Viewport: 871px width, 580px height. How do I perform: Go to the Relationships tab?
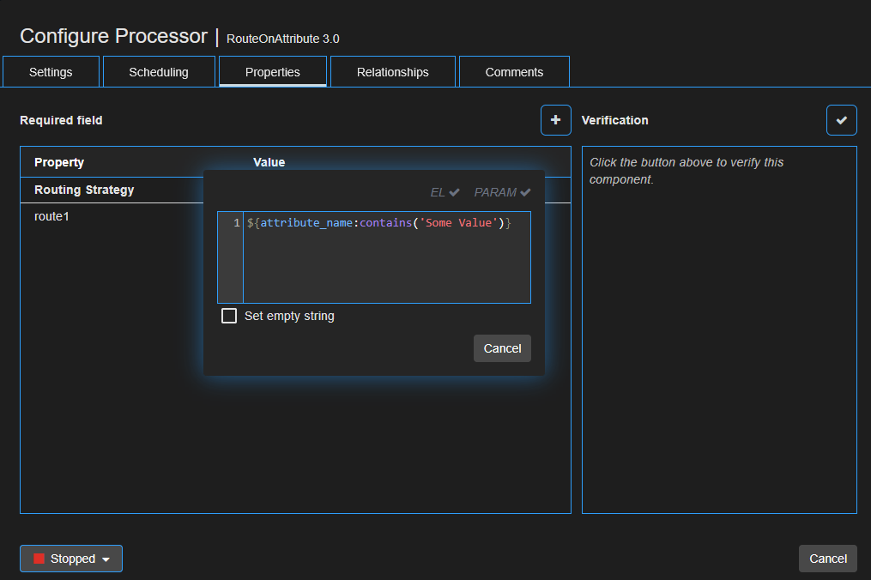coord(392,72)
